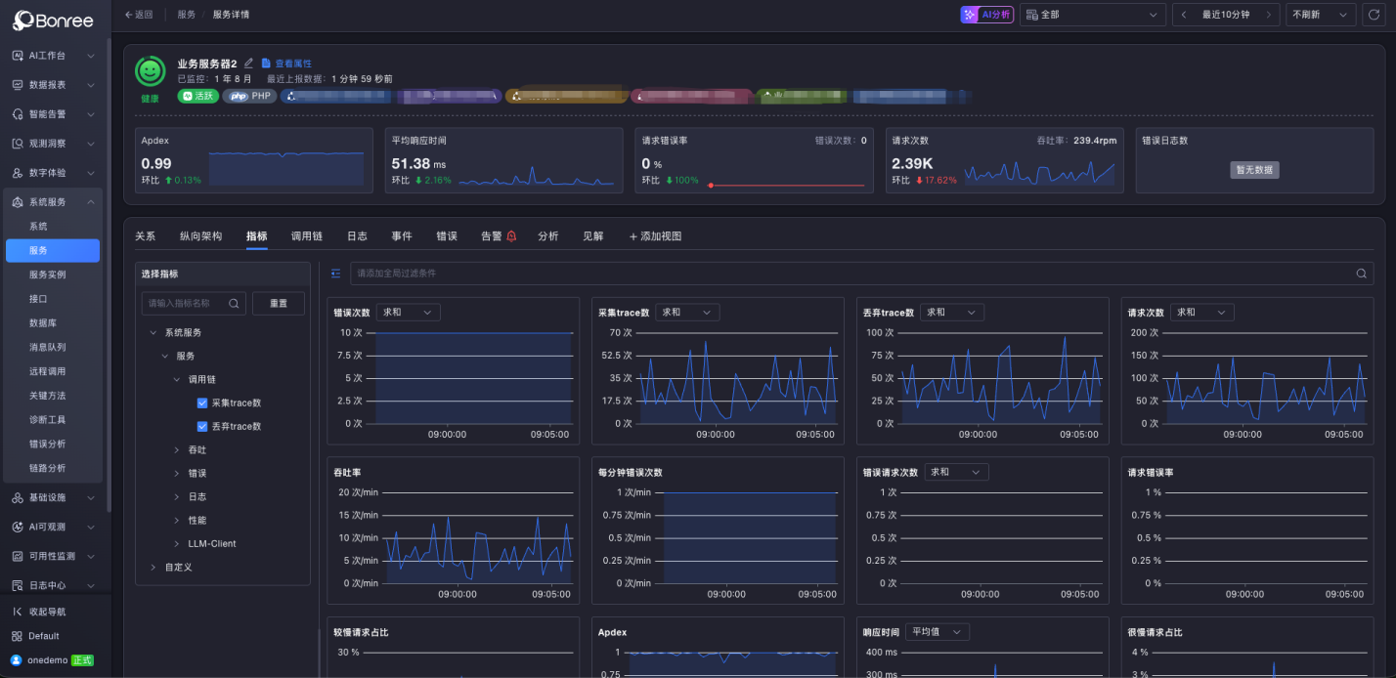
Task: Open the 日志 tab
Action: (357, 236)
